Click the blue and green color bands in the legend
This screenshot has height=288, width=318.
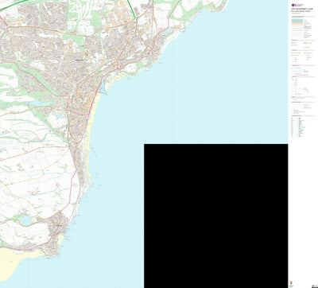coord(297,20)
